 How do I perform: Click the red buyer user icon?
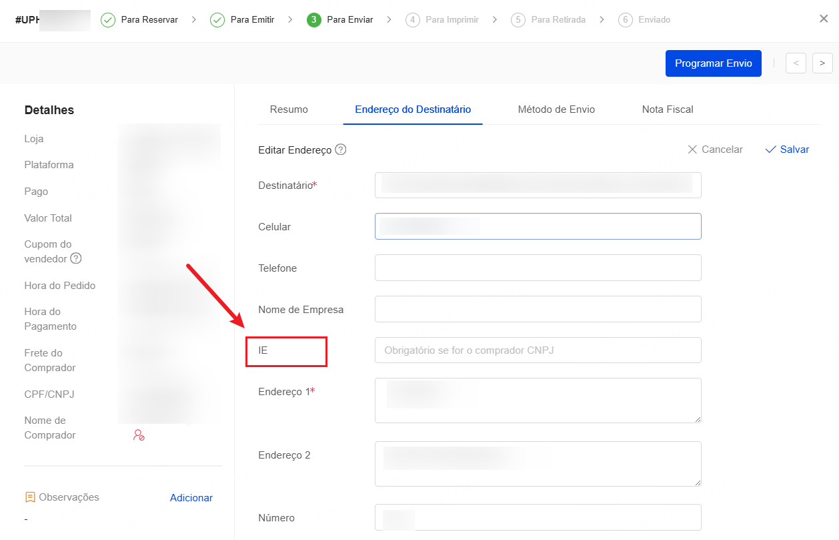pyautogui.click(x=139, y=435)
